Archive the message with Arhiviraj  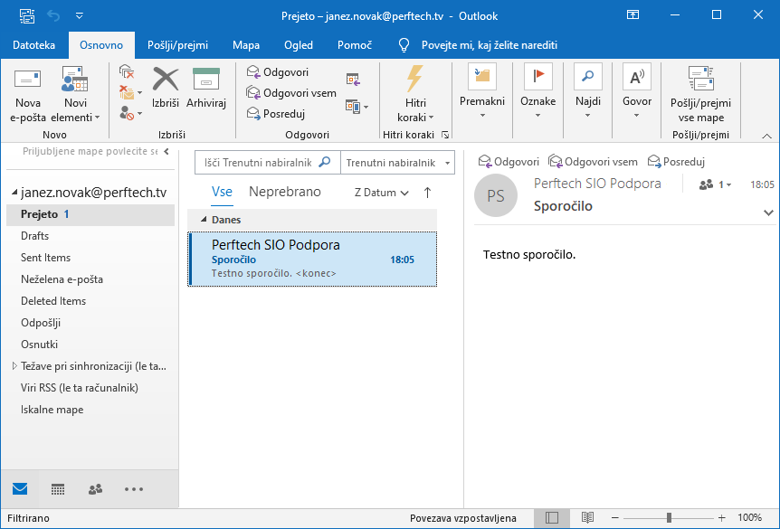206,88
